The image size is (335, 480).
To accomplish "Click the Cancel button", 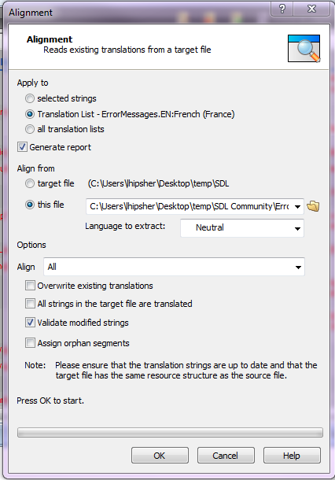I will [x=226, y=456].
